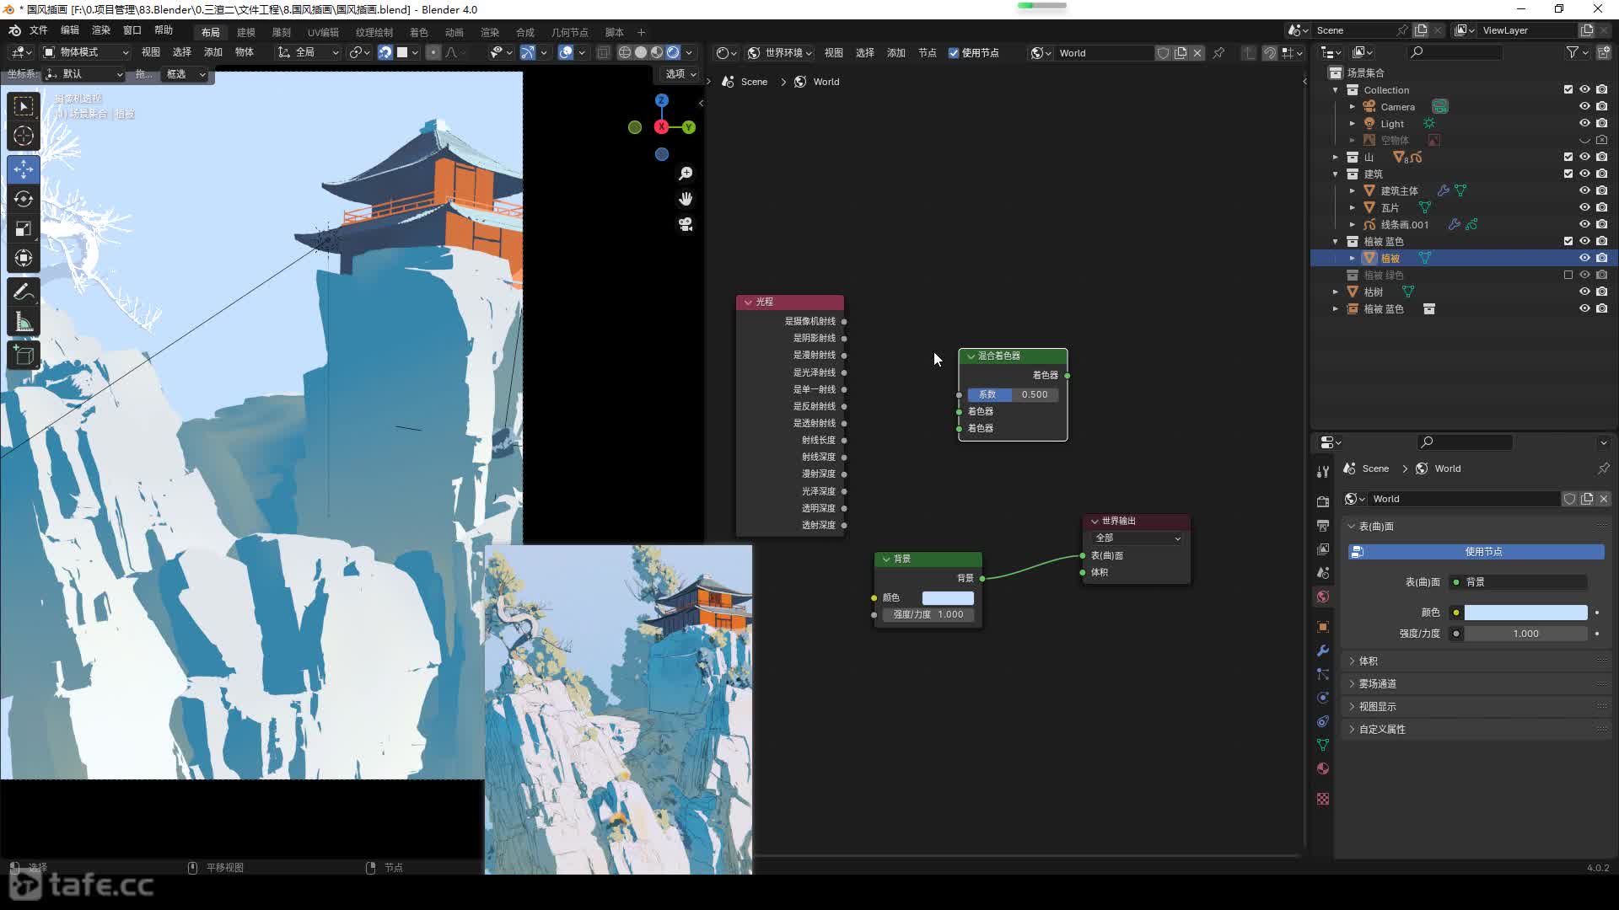Open the Scene properties tab
This screenshot has height=910, width=1619.
click(x=1323, y=572)
